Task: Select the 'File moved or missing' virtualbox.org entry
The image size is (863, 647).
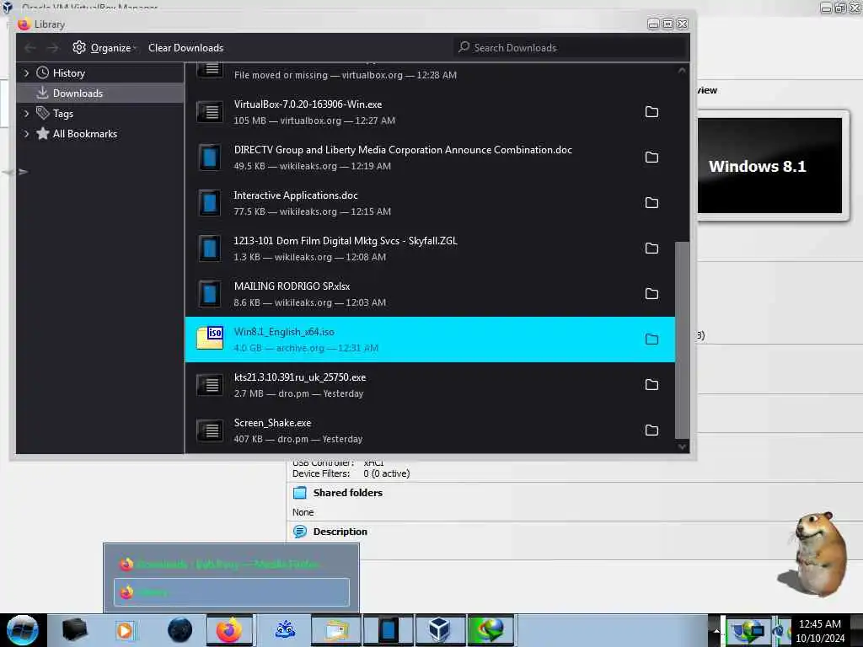Action: tap(430, 75)
